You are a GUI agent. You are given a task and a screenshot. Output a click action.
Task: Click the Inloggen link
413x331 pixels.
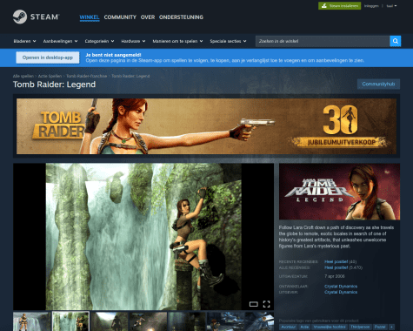(371, 6)
